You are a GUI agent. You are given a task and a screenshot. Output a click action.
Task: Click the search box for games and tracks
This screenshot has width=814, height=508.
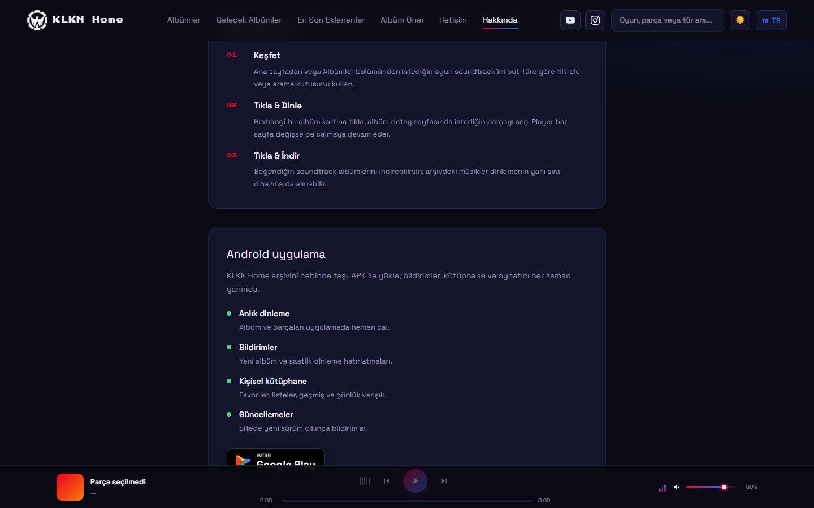pyautogui.click(x=668, y=20)
